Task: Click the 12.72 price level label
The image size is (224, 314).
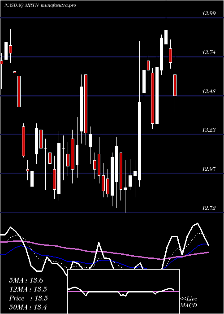Action: tap(209, 208)
